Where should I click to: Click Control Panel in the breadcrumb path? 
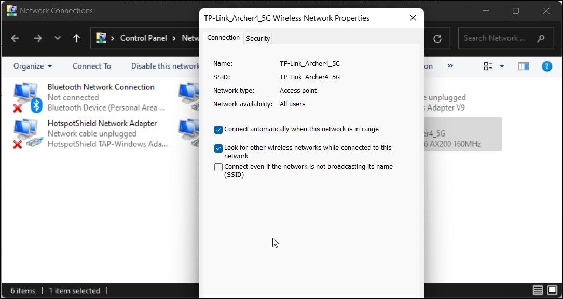(x=144, y=38)
